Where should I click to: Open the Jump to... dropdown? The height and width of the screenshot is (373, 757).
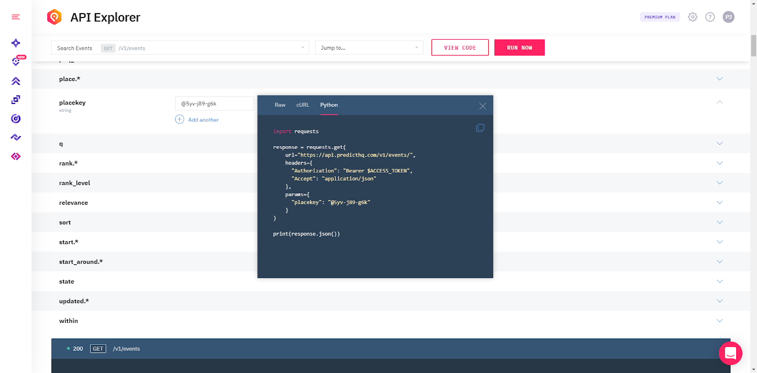[x=369, y=48]
